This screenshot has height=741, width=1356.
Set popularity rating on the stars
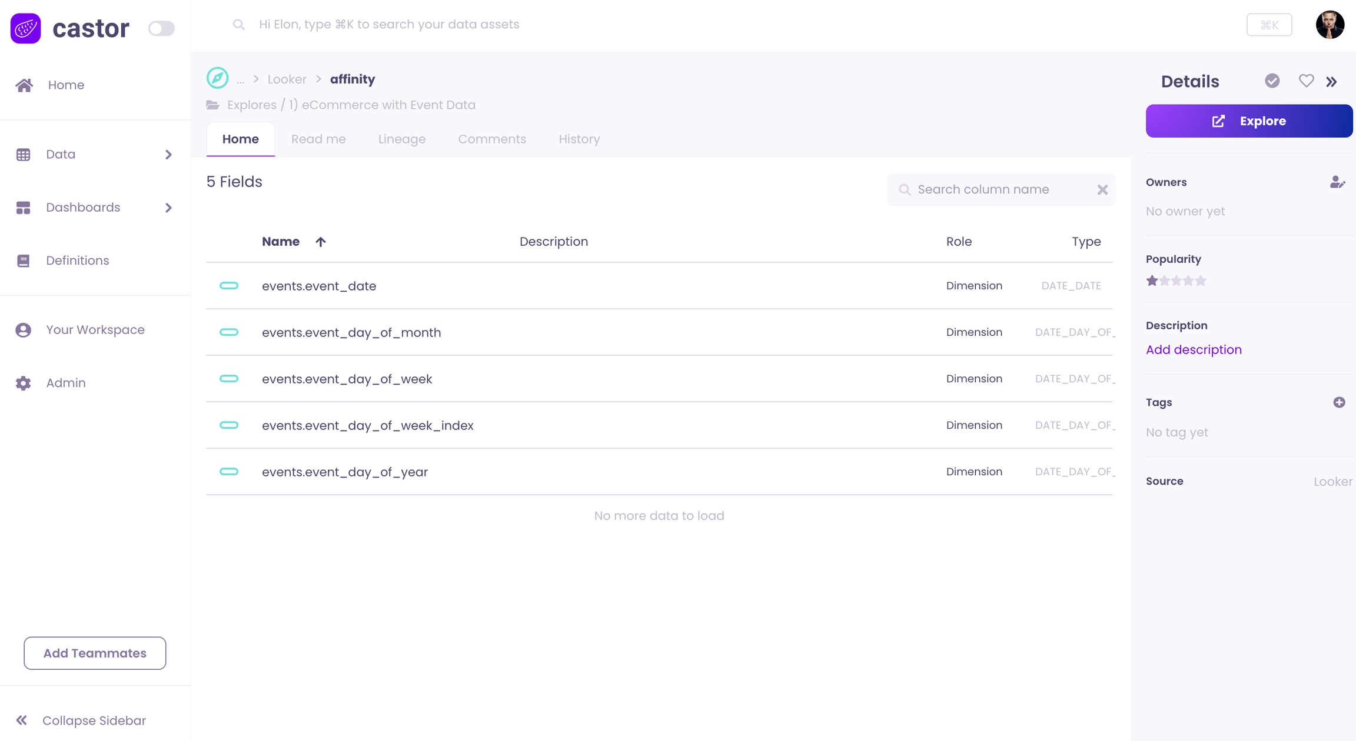[1176, 281]
